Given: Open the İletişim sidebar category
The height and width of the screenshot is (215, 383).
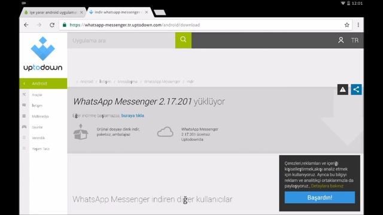Looking at the screenshot, I should 37,106.
